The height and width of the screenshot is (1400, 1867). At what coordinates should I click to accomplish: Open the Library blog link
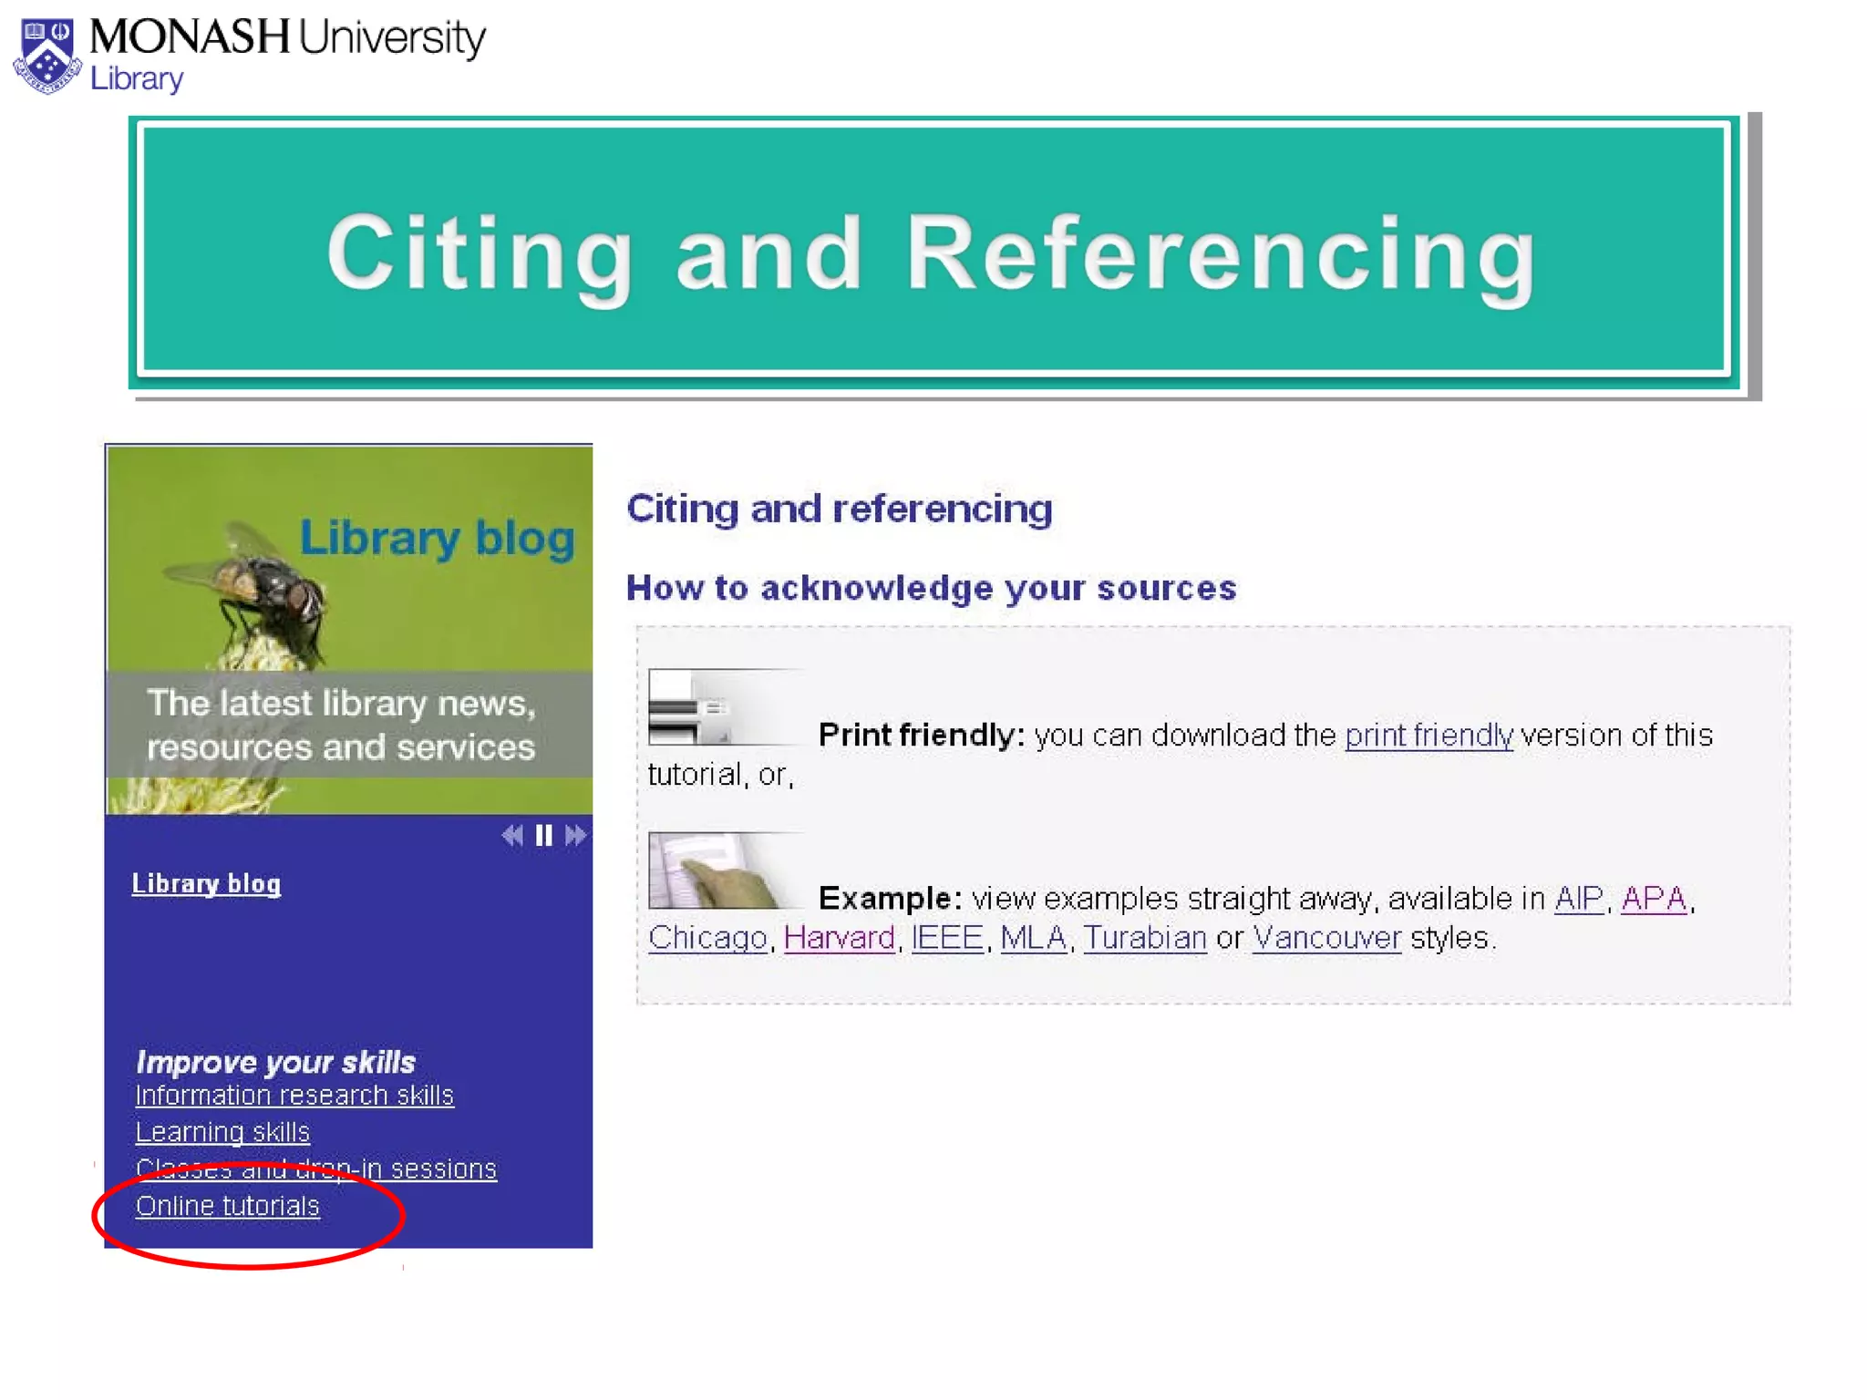click(x=206, y=884)
